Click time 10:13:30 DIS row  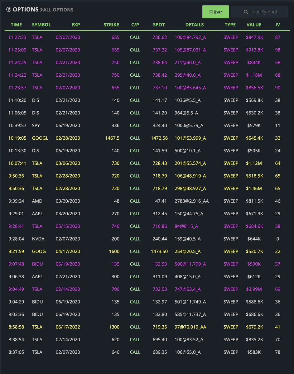pos(17,151)
